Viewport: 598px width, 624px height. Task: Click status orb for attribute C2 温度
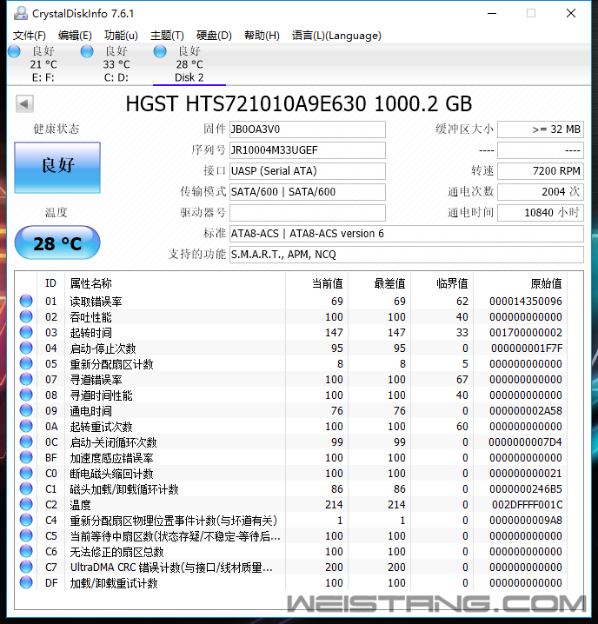click(26, 504)
